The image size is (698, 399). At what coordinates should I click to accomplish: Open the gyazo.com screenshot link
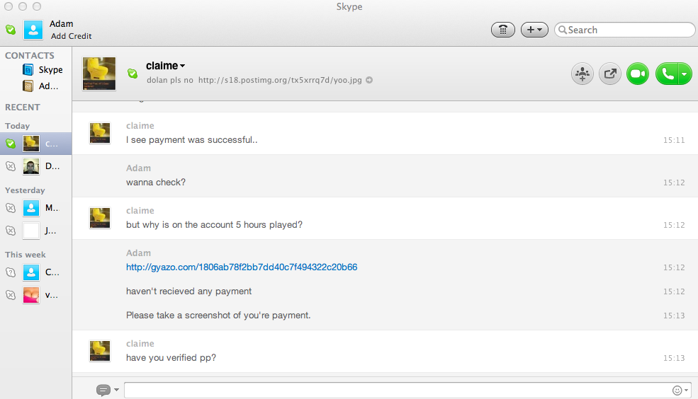(242, 267)
